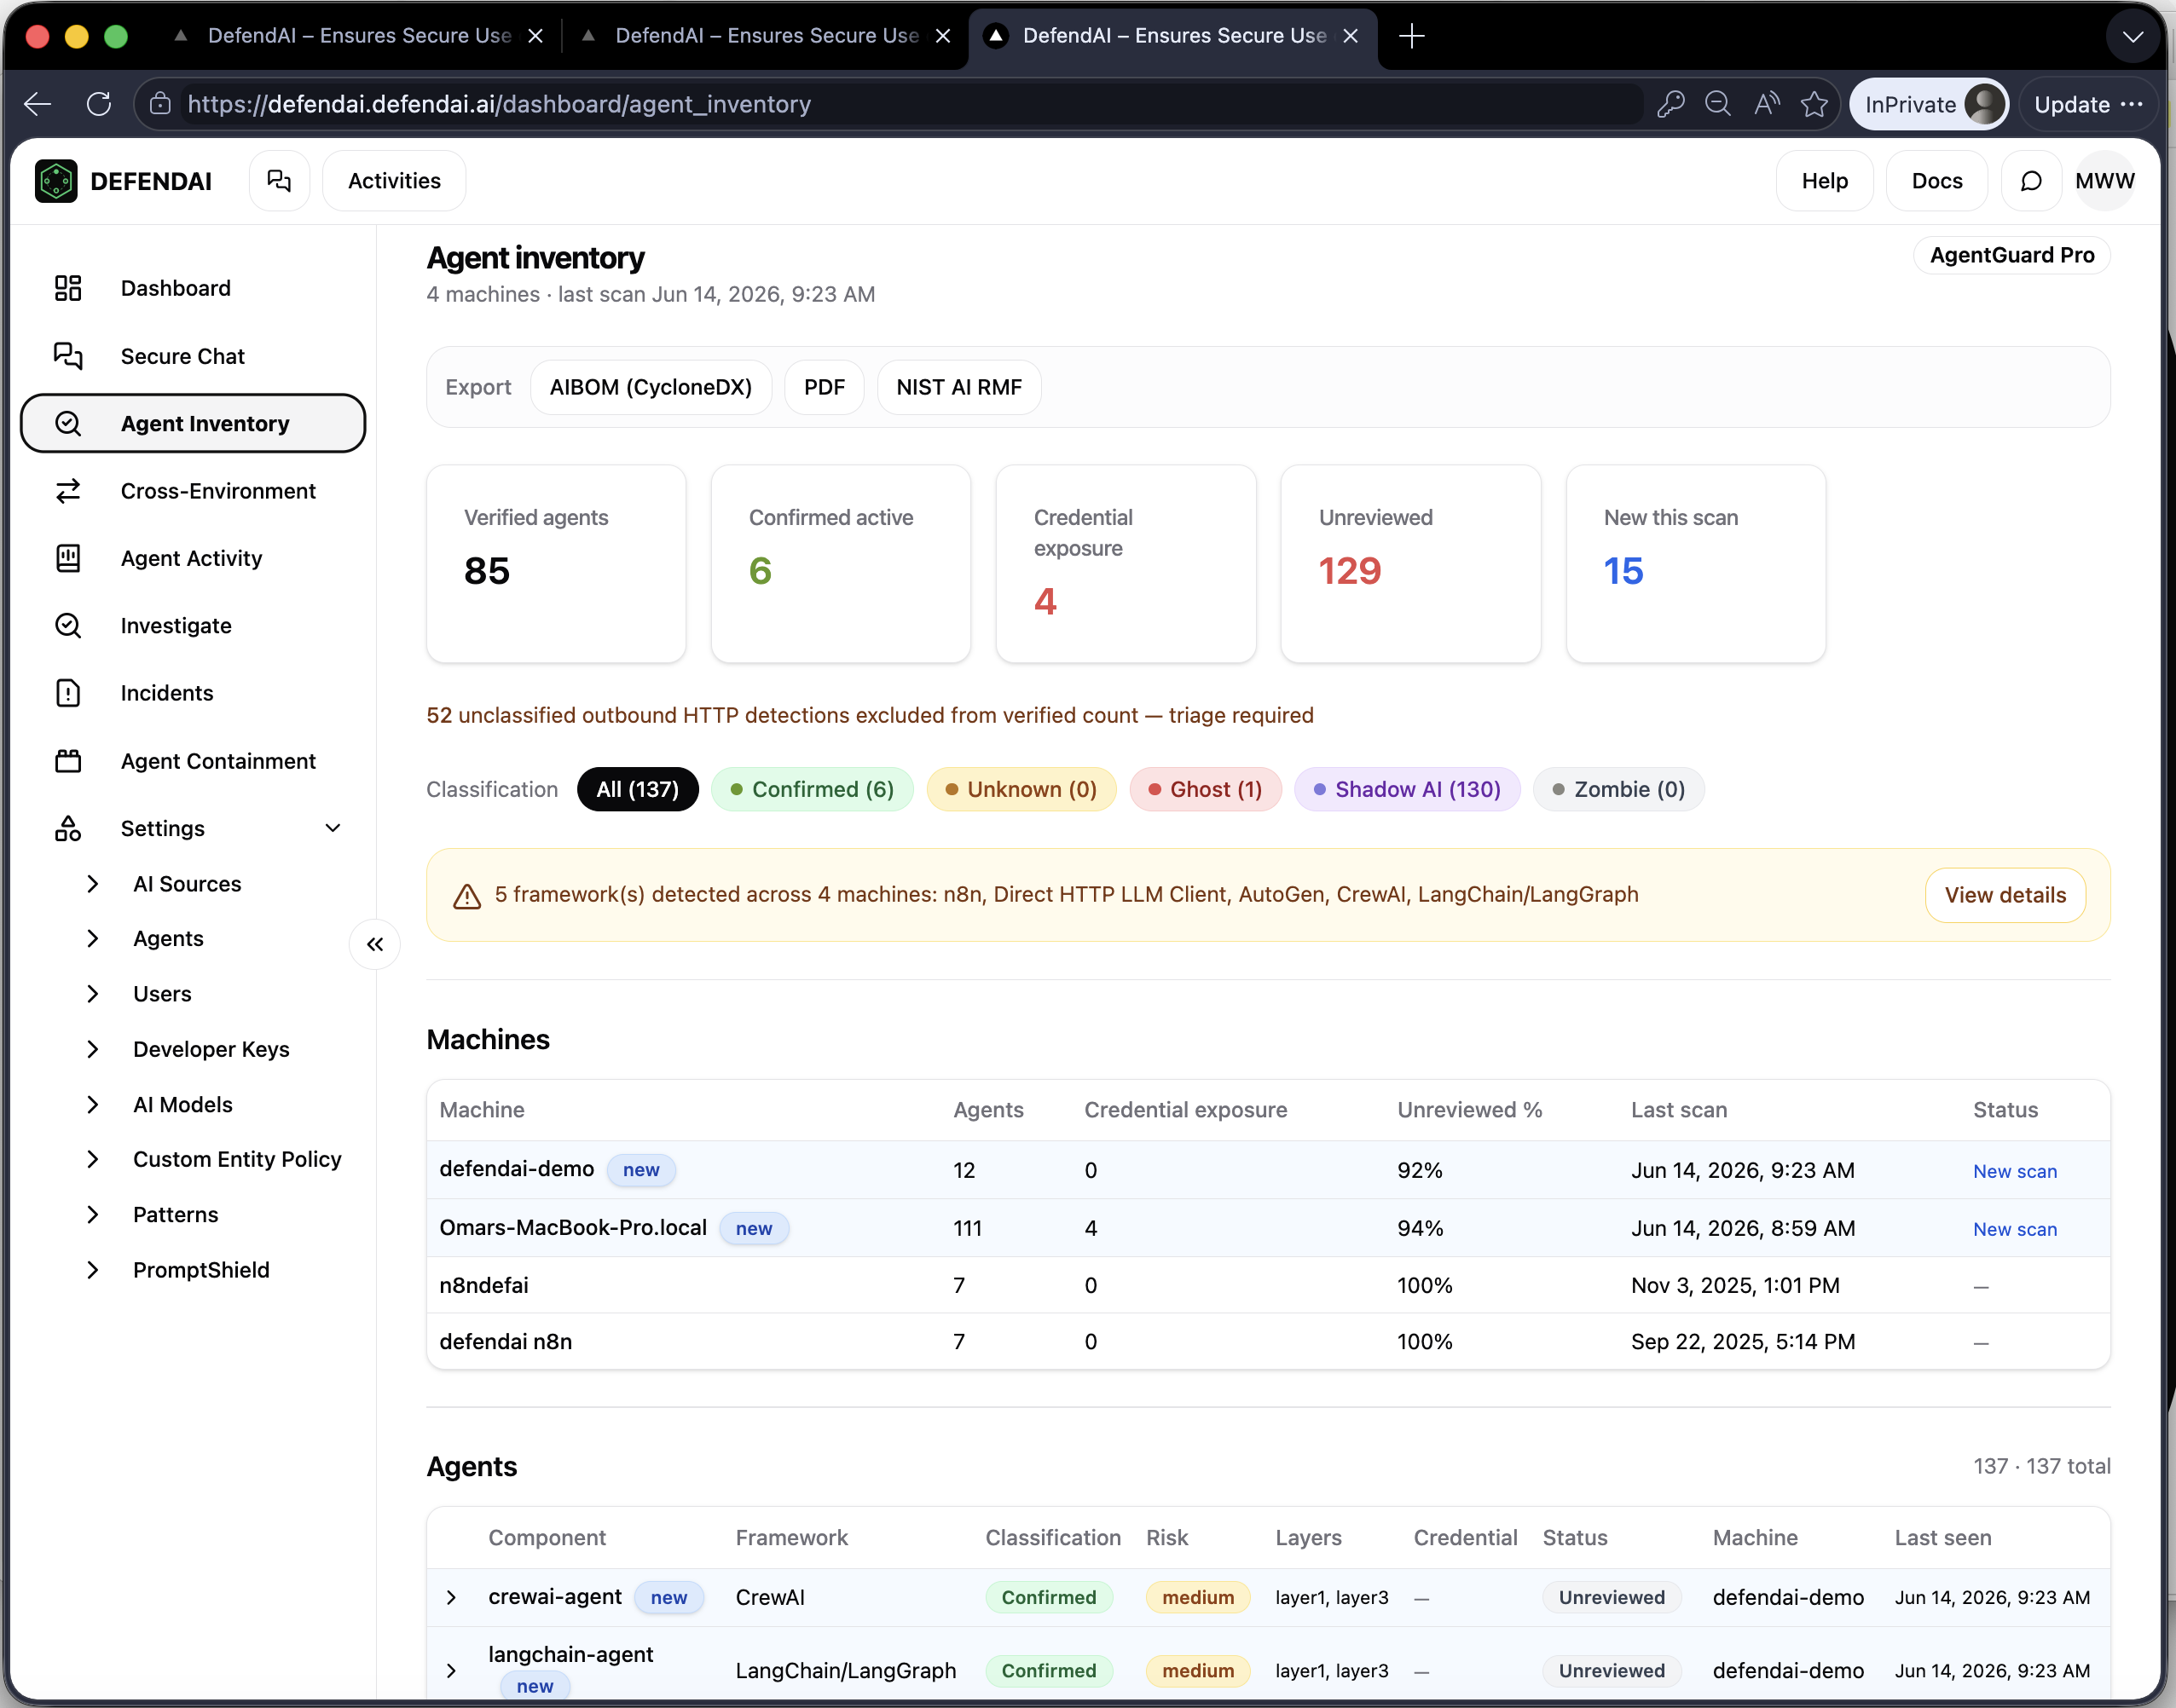Open the Unreviewed 129 stat card

tap(1410, 564)
